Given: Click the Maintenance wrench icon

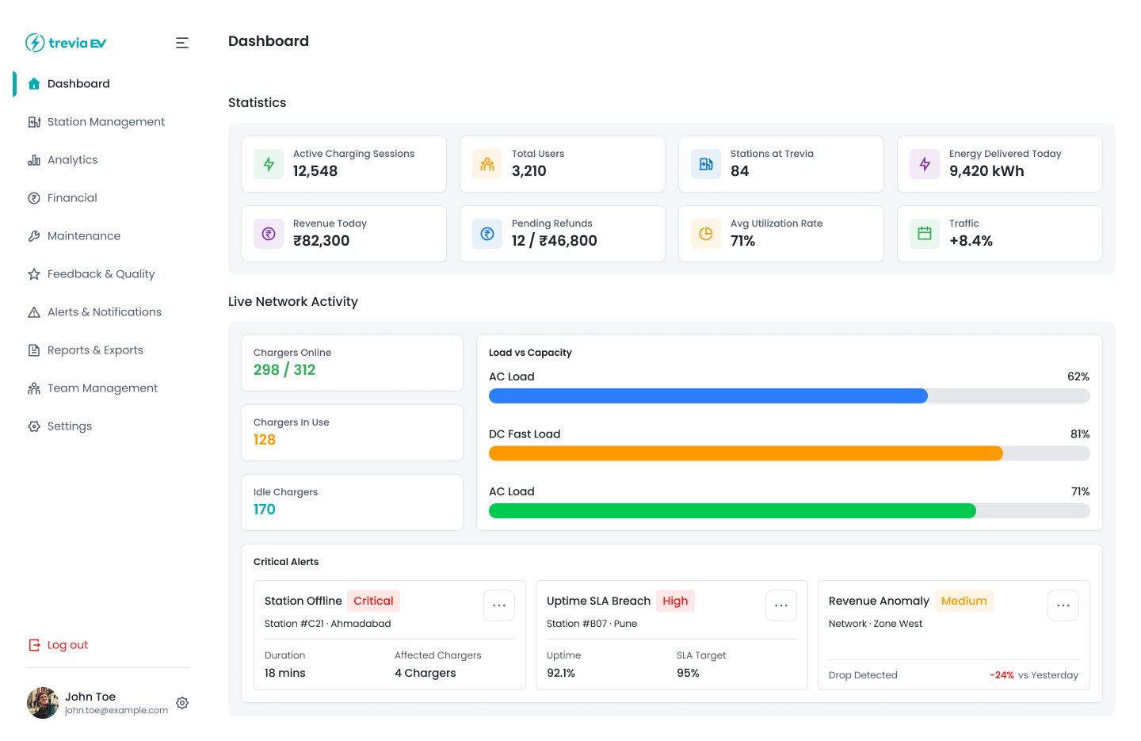Looking at the screenshot, I should (33, 235).
